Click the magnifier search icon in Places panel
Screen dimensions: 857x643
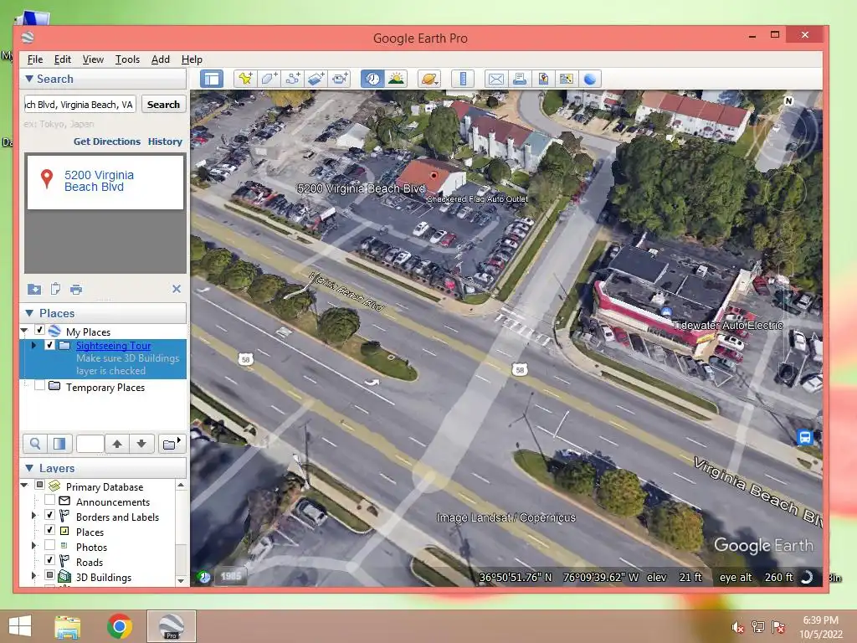[35, 444]
